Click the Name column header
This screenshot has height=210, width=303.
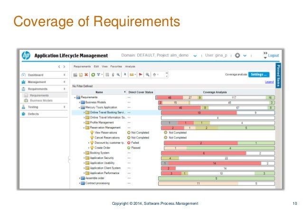pyautogui.click(x=99, y=92)
